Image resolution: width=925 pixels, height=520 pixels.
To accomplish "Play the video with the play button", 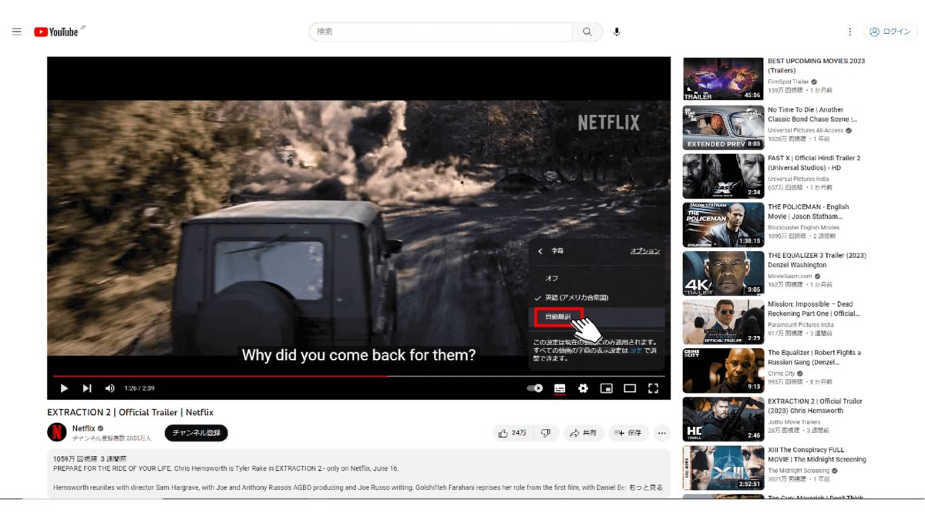I will point(64,388).
